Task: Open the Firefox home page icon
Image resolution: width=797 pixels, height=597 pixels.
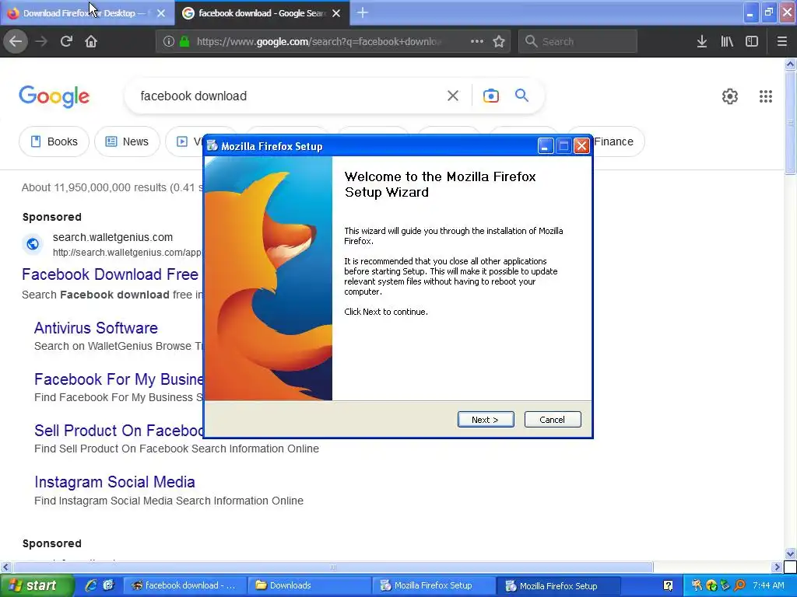Action: (91, 42)
